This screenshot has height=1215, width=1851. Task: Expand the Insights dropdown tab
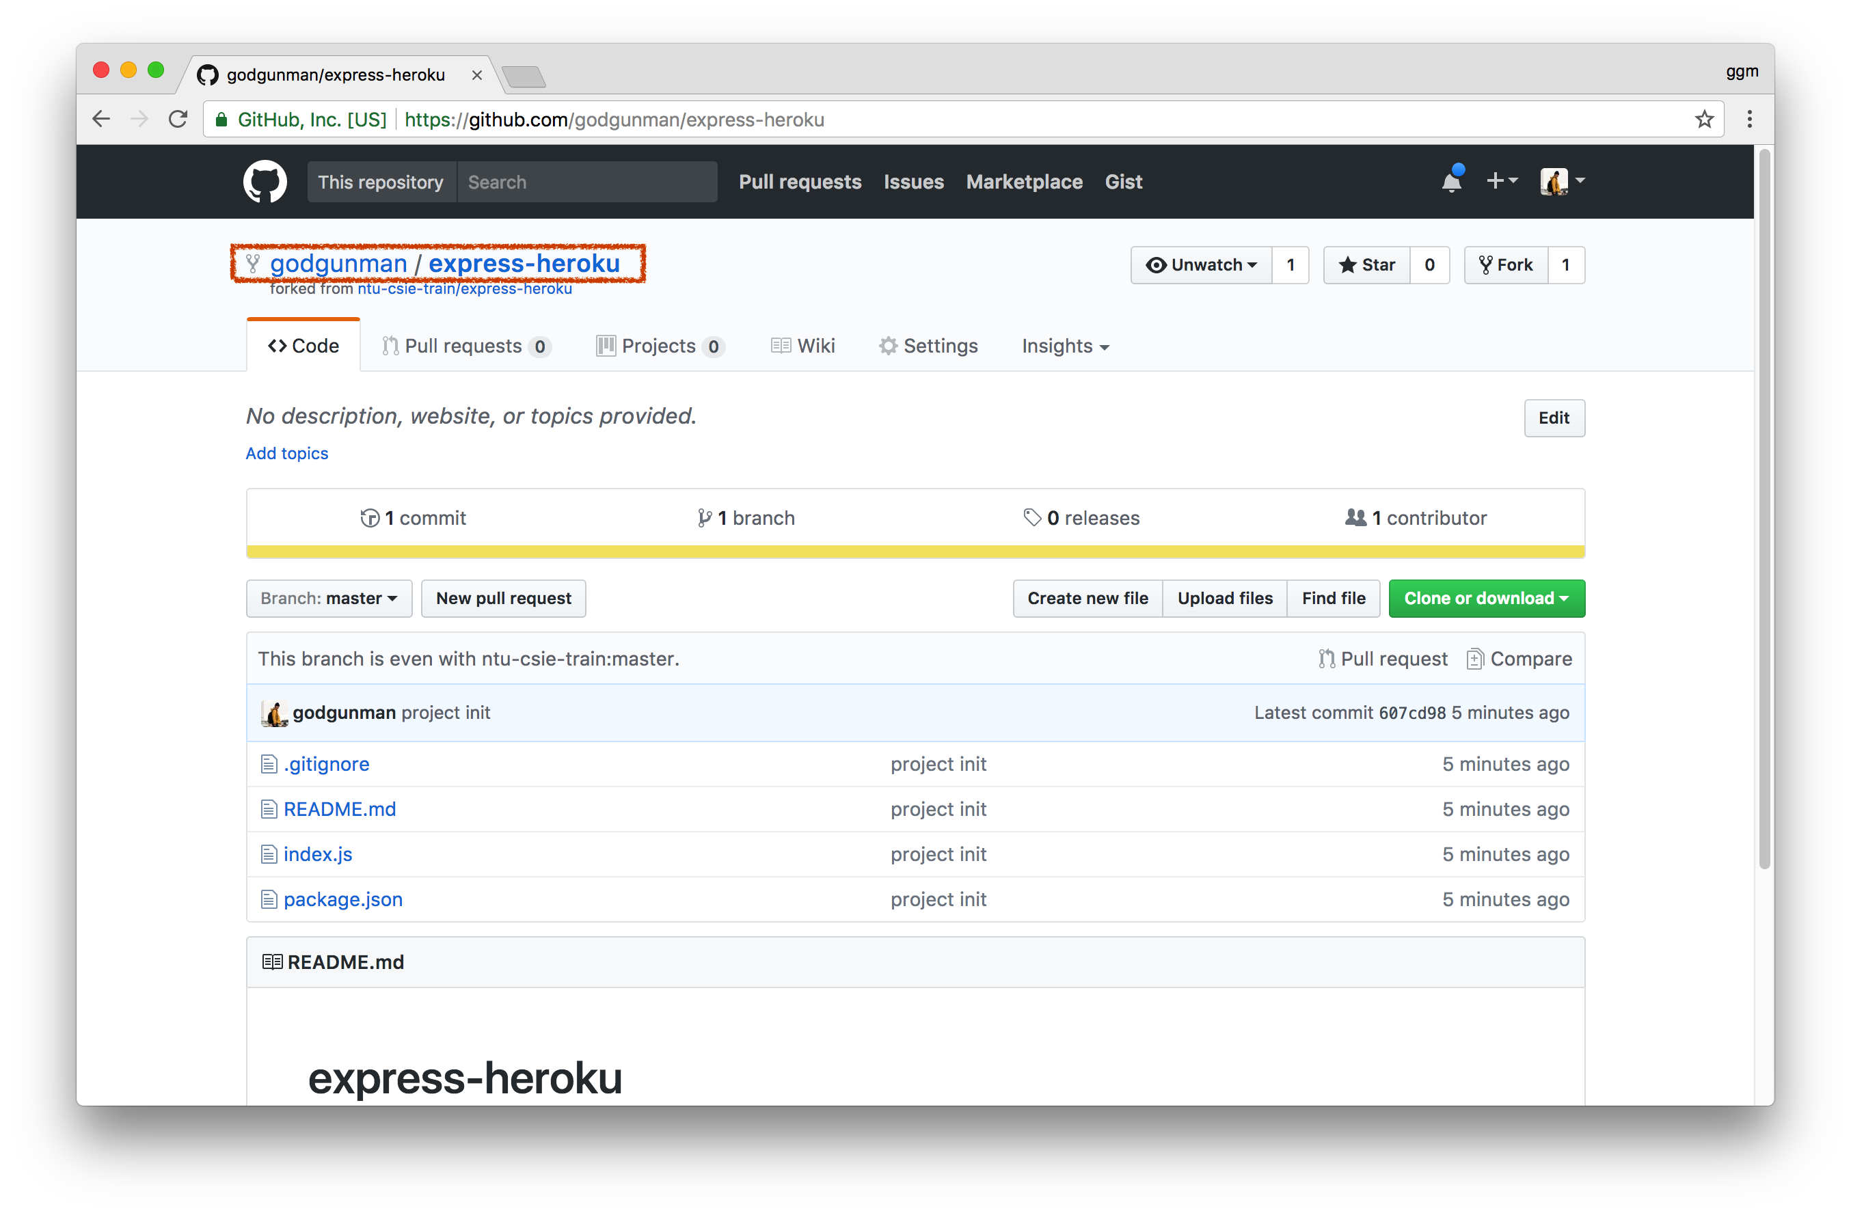click(x=1065, y=346)
